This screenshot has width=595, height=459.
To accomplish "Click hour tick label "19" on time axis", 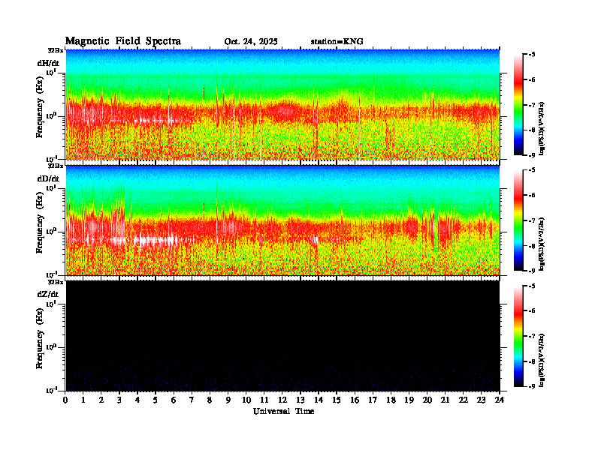I will [x=409, y=400].
